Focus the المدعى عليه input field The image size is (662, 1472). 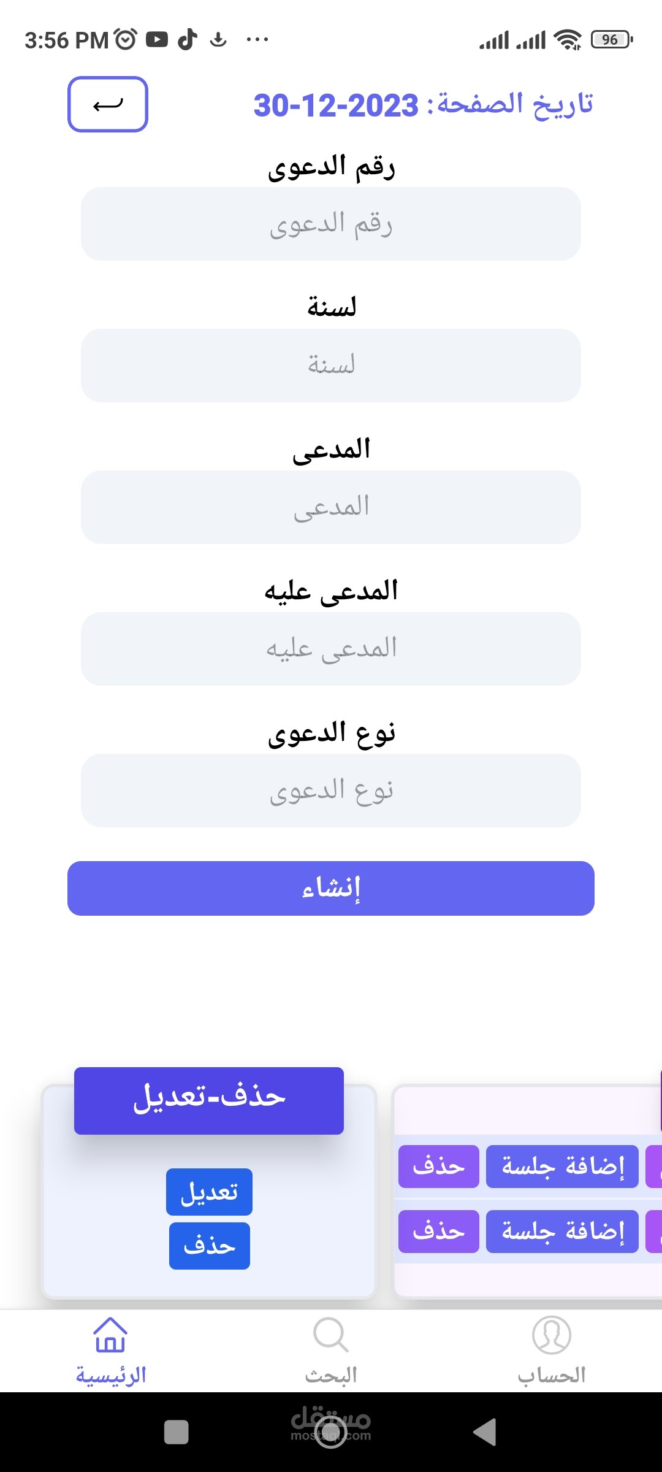(x=331, y=649)
